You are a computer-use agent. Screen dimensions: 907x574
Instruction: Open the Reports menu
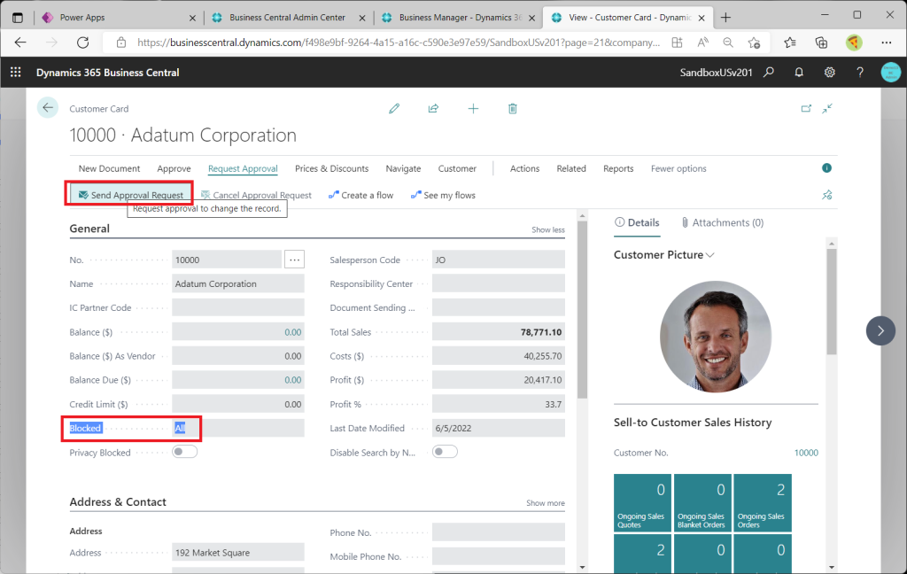[x=617, y=168]
